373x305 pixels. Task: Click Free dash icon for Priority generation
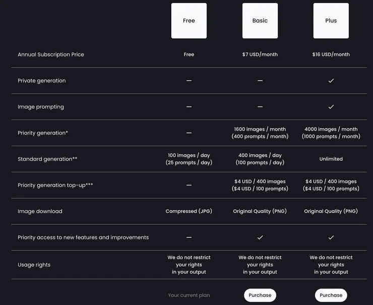tap(189, 133)
